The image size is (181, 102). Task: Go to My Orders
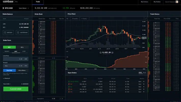(144, 2)
